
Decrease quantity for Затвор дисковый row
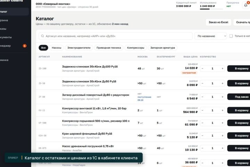coord(202,97)
